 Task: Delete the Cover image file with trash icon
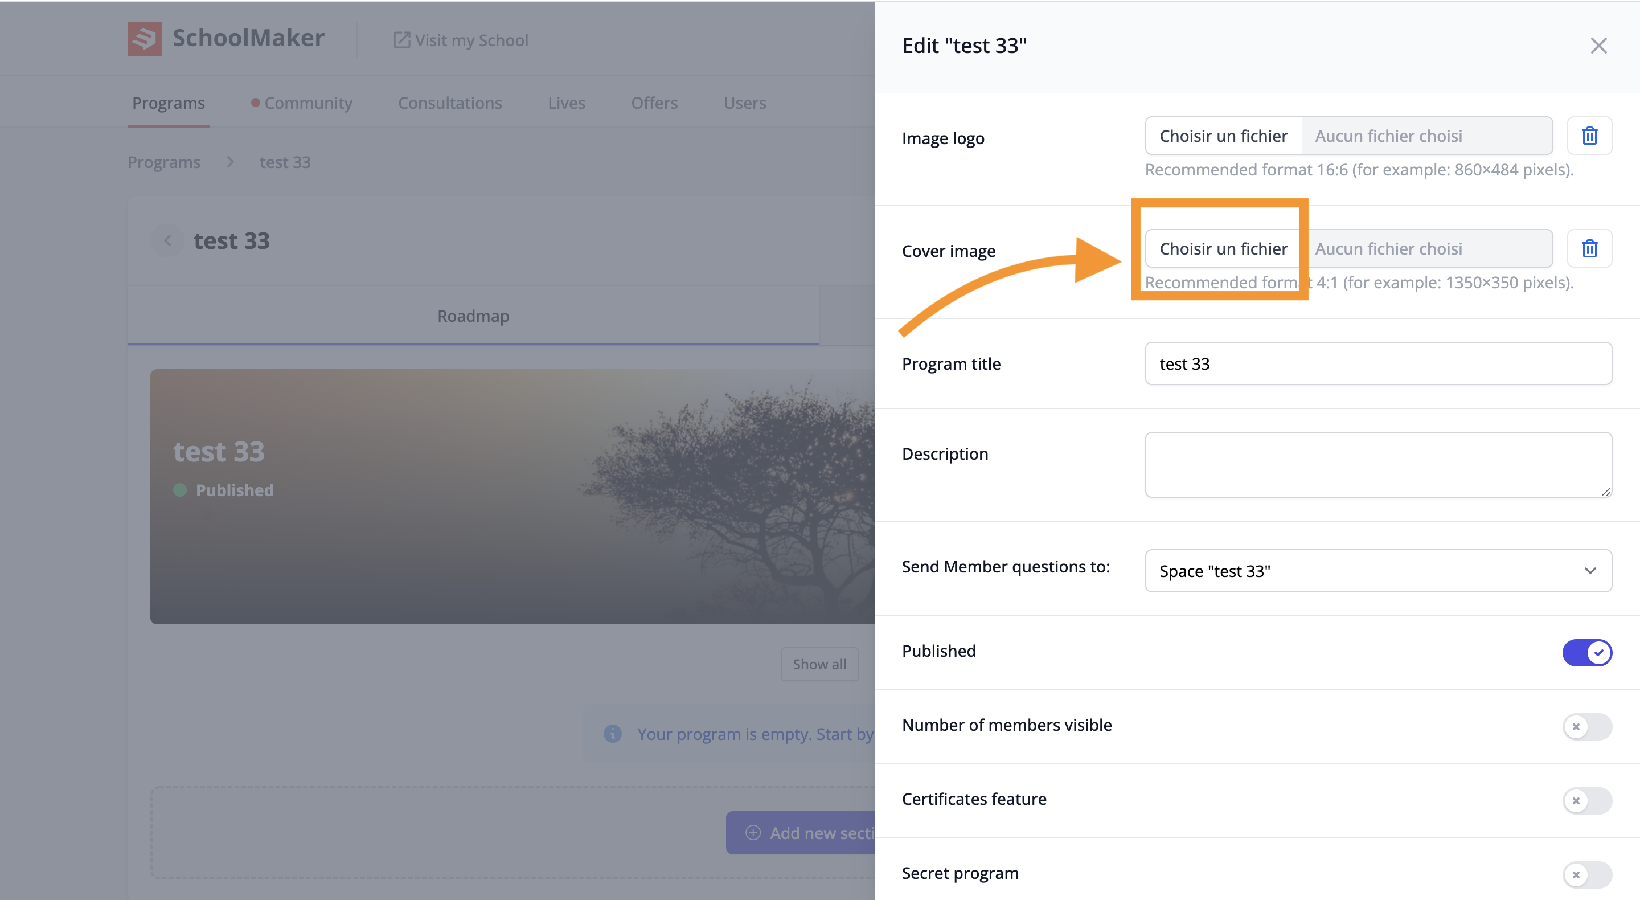coord(1589,248)
